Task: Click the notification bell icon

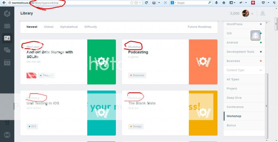Action: pyautogui.click(x=263, y=13)
